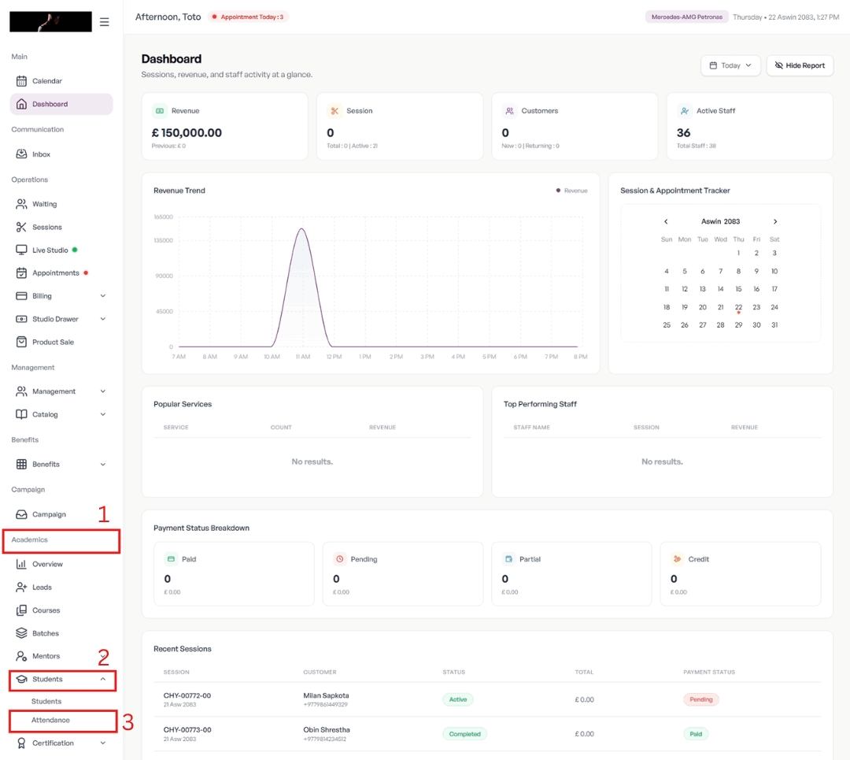Image resolution: width=850 pixels, height=760 pixels.
Task: Go to next month in tracker calendar
Action: click(775, 221)
